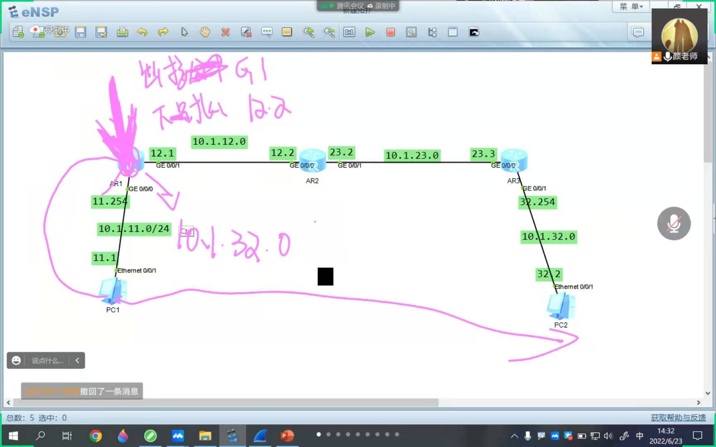
Task: Stop devices with the red square
Action: pyautogui.click(x=390, y=32)
